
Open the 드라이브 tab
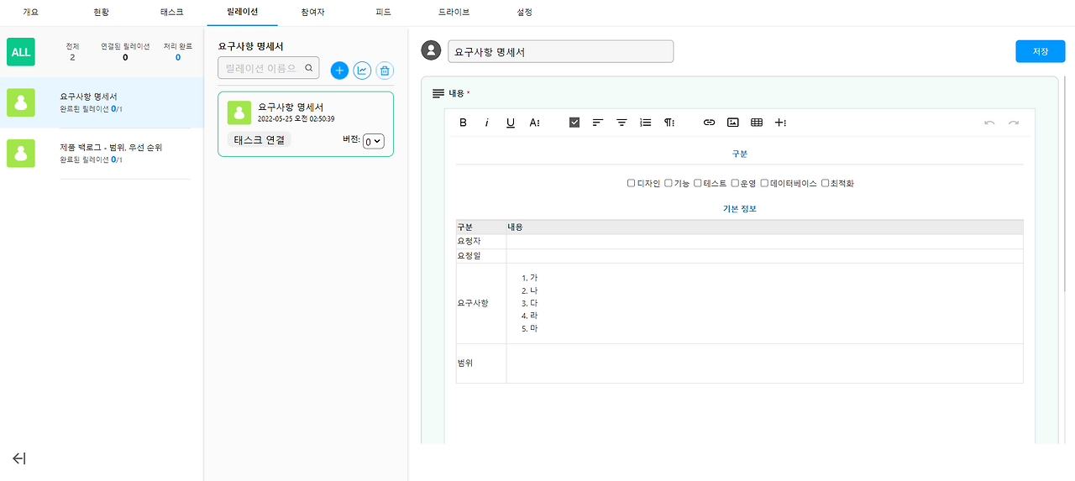click(454, 13)
